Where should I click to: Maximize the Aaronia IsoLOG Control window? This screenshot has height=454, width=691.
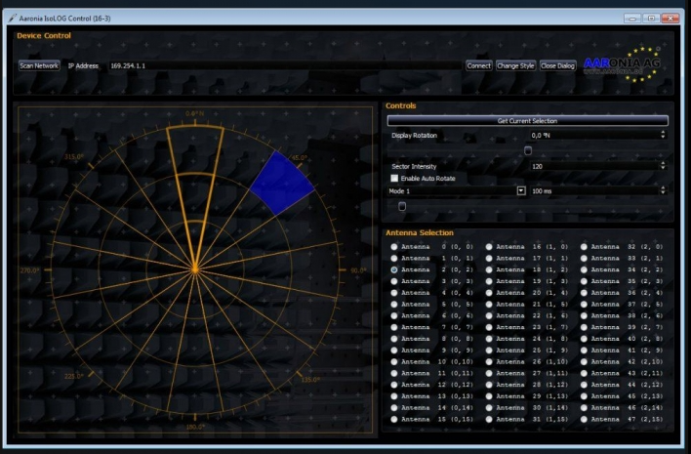pos(651,19)
